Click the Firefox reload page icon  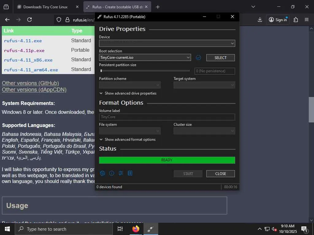point(29,20)
